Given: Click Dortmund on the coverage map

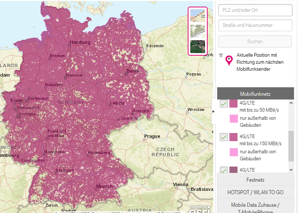Looking at the screenshot, I should tap(38, 98).
